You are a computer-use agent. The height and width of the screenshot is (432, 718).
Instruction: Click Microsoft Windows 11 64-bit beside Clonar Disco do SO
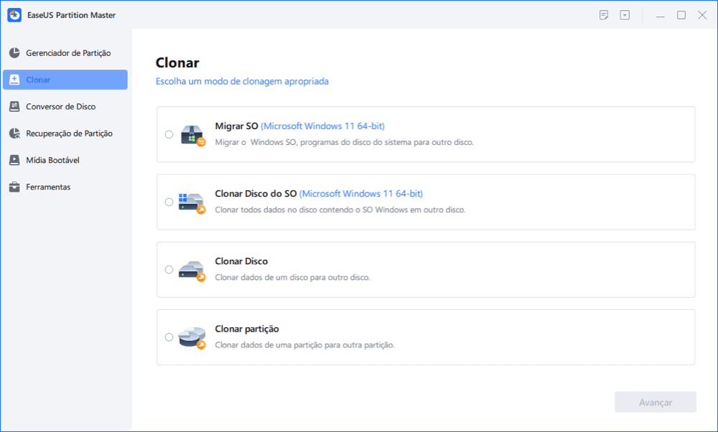[x=361, y=194]
